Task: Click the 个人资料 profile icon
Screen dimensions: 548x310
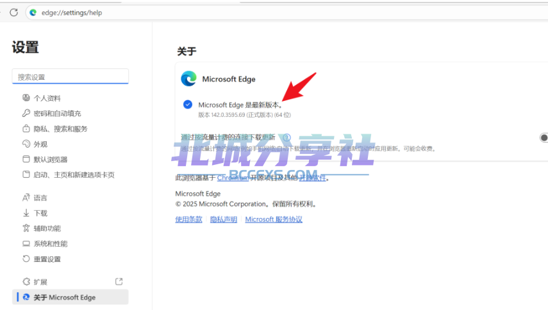Action: pos(26,98)
